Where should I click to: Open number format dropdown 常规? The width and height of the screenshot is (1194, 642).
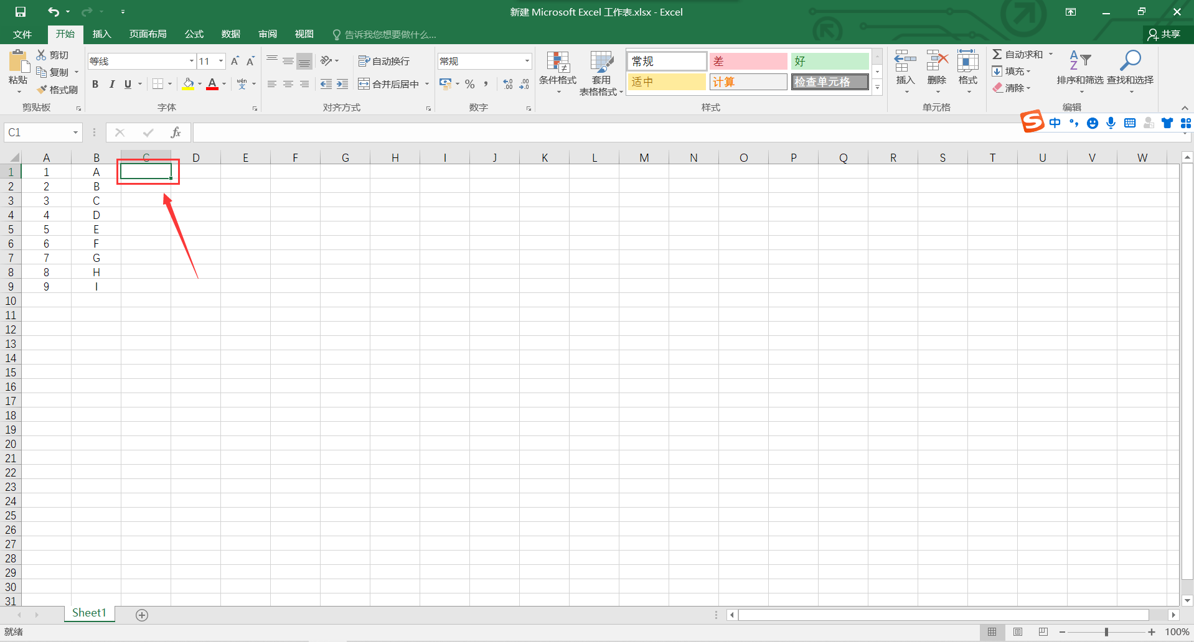point(527,61)
